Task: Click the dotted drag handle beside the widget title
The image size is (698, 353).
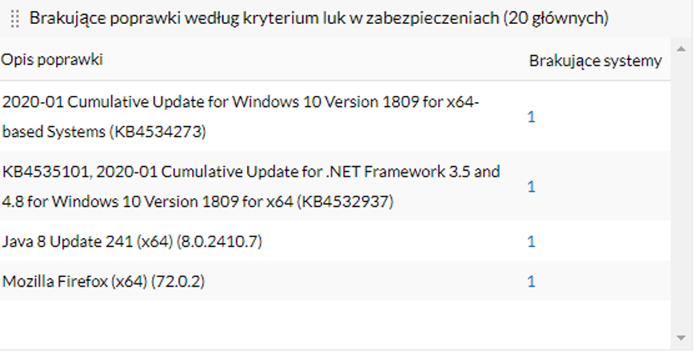Action: click(x=14, y=19)
